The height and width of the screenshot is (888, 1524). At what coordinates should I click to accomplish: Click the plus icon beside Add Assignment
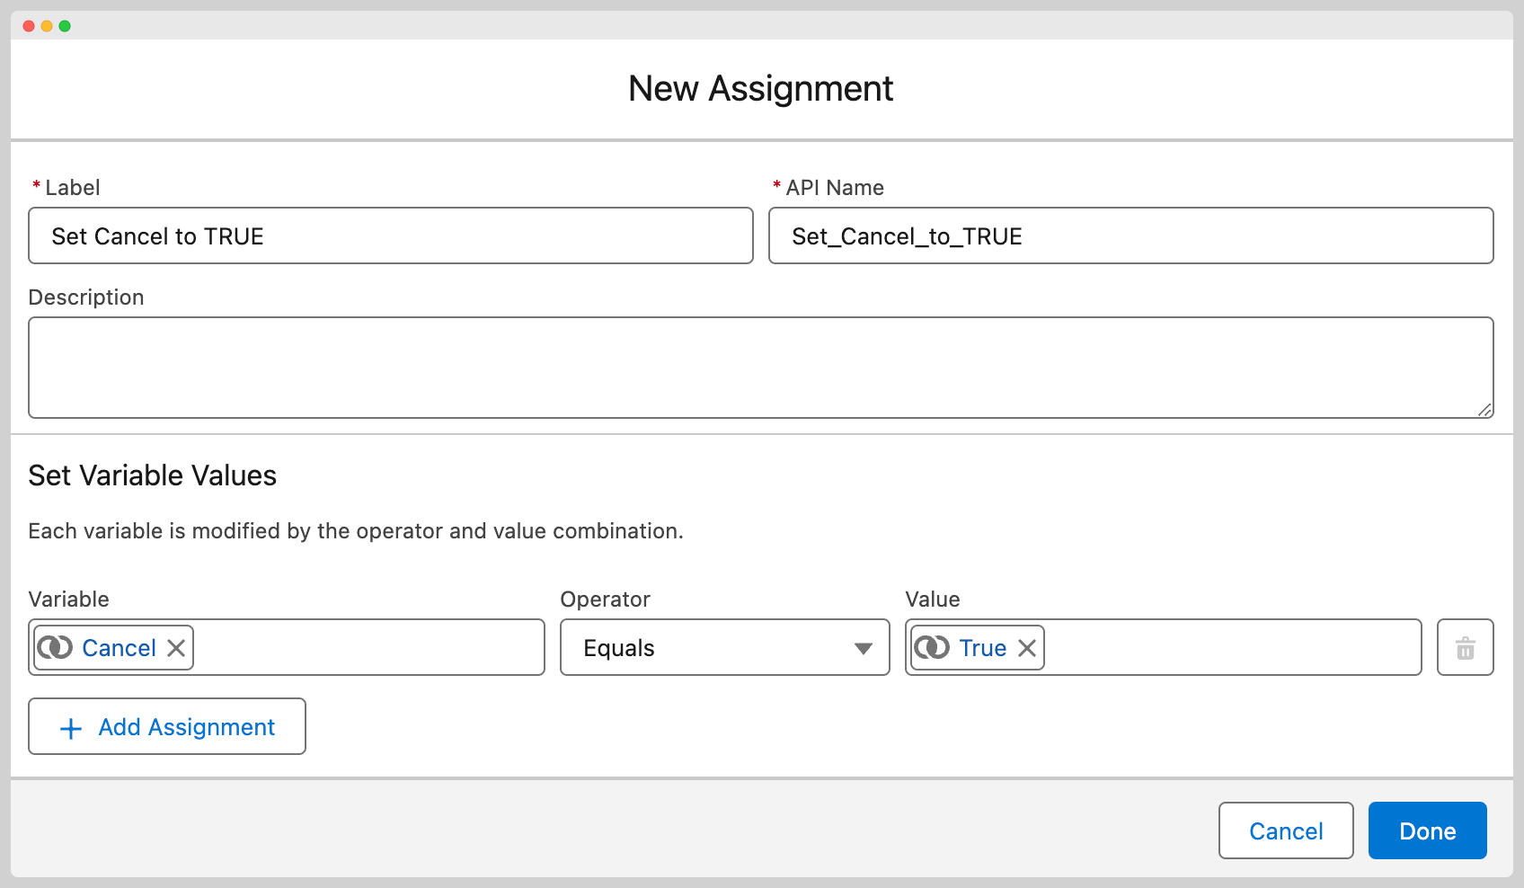[71, 728]
